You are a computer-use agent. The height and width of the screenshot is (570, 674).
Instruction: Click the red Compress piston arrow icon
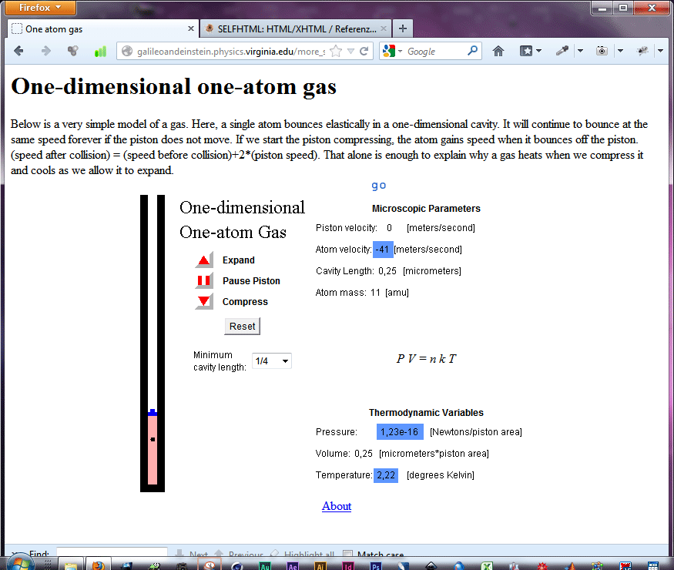204,302
